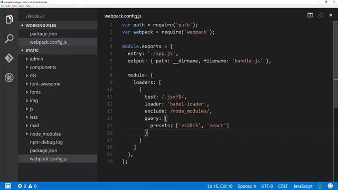The width and height of the screenshot is (338, 190).
Task: Click the split editor icon
Action: click(310, 15)
